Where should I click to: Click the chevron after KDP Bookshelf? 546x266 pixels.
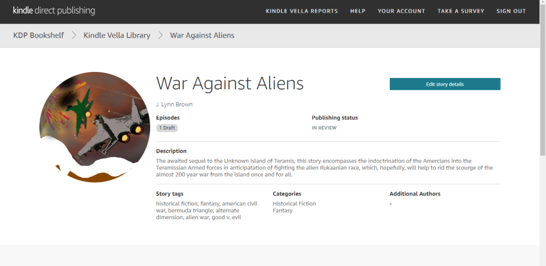[74, 35]
